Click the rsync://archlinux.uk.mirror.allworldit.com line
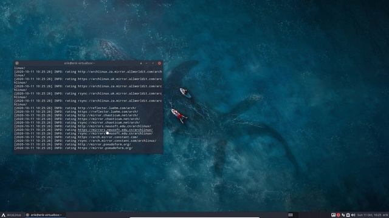Screen dimensions: 389x218 (120, 93)
